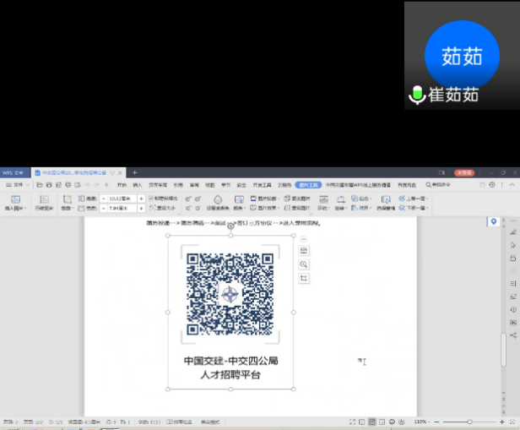Click the zoom icon beside the QR image

pos(304,264)
